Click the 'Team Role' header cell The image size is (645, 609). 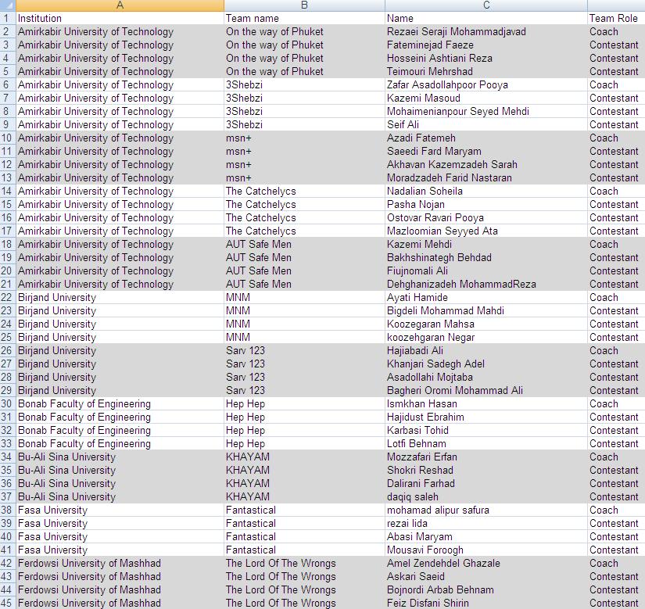[616, 18]
